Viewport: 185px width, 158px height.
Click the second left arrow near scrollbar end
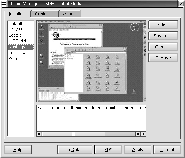click(x=138, y=134)
